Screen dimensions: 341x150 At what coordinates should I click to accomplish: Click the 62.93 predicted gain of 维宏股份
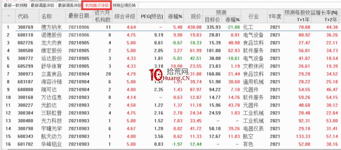click(x=234, y=51)
